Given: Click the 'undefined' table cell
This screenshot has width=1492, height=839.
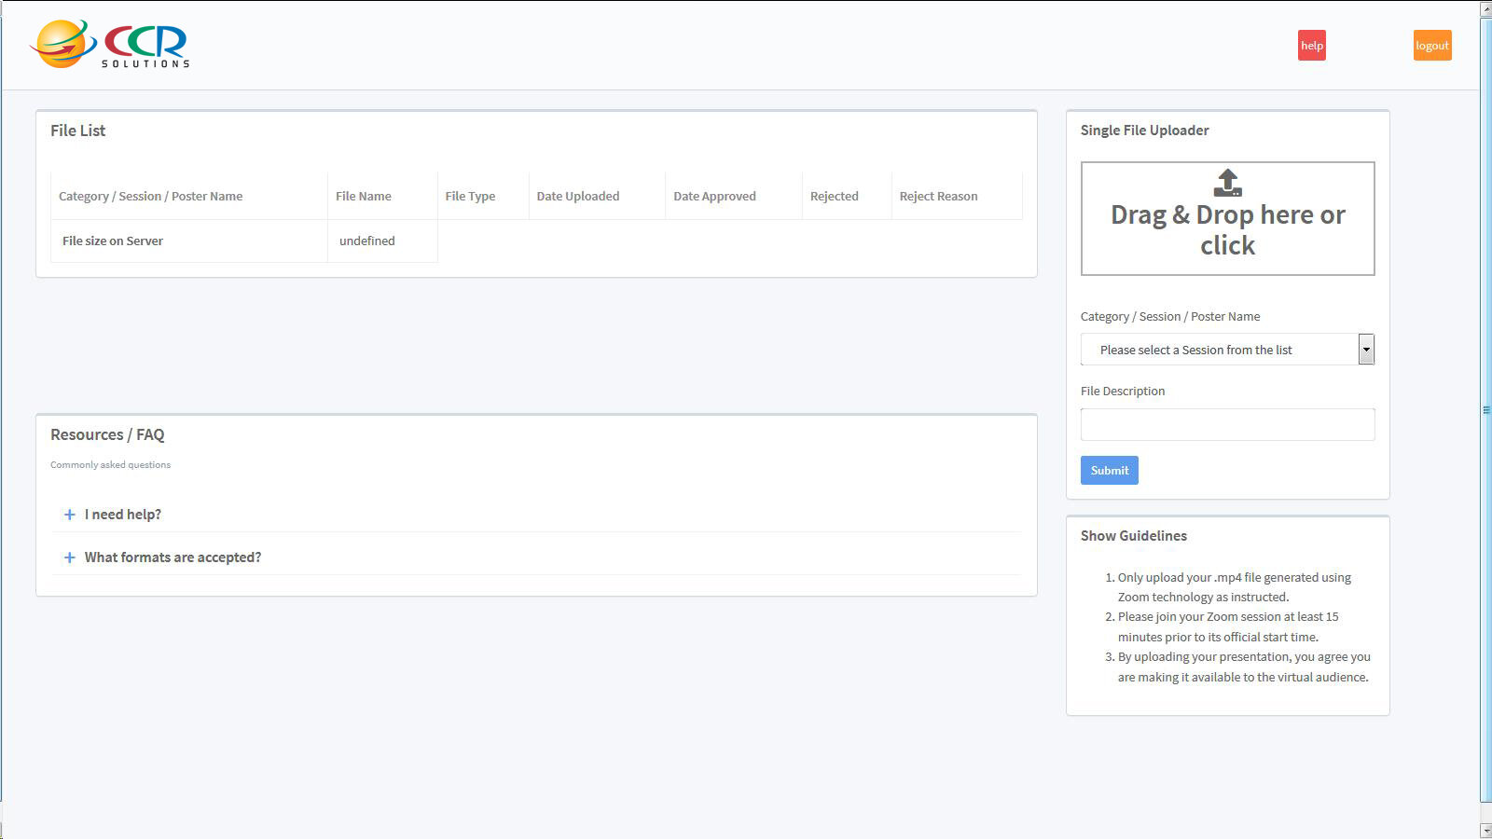Looking at the screenshot, I should pos(382,241).
